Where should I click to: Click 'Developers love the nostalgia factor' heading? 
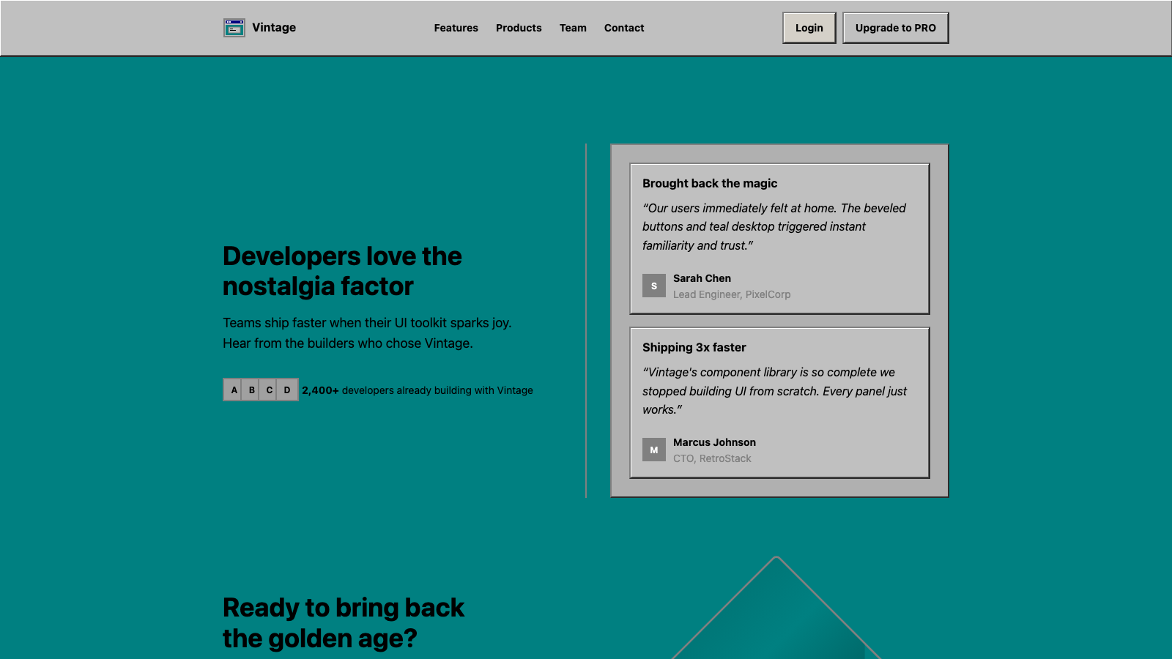(342, 271)
